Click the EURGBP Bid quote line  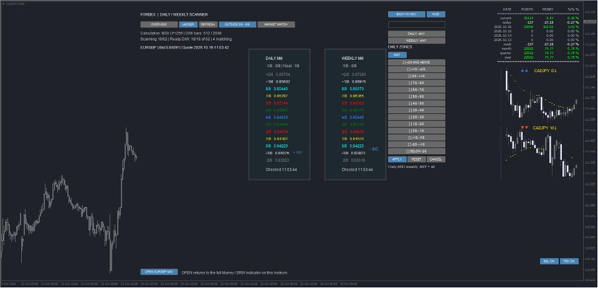point(184,48)
